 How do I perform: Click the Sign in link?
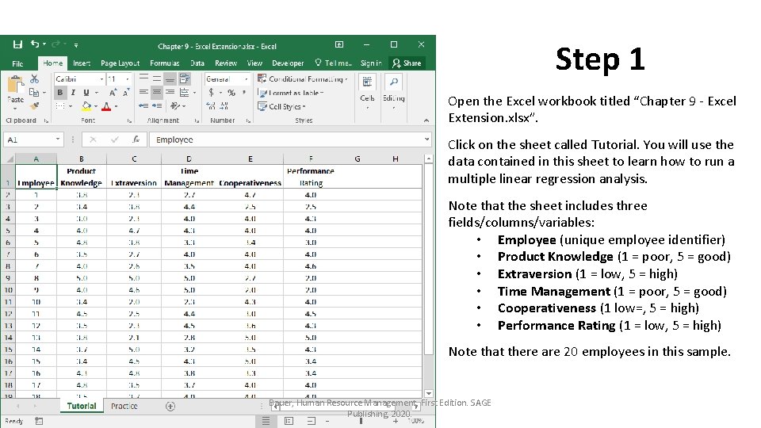click(371, 63)
